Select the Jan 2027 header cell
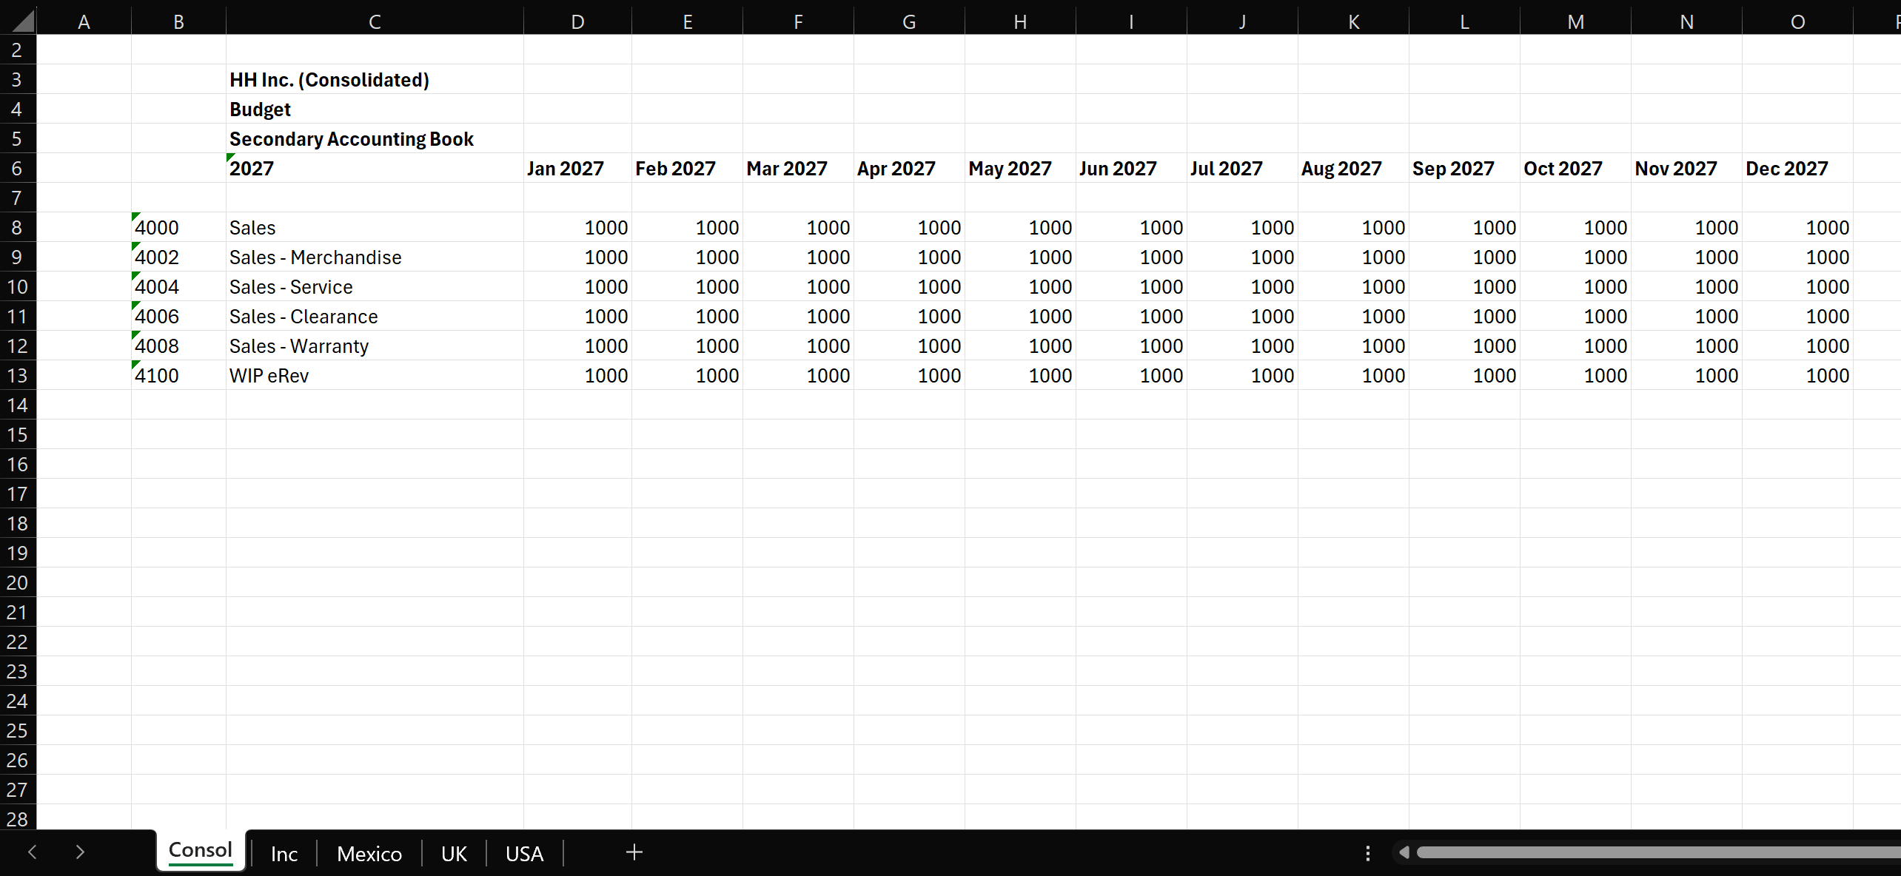Viewport: 1901px width, 876px height. (577, 168)
